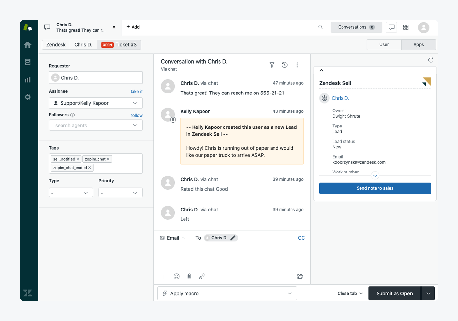Click email kdobrzynski@zendesk.com
The height and width of the screenshot is (321, 458).
pyautogui.click(x=359, y=162)
